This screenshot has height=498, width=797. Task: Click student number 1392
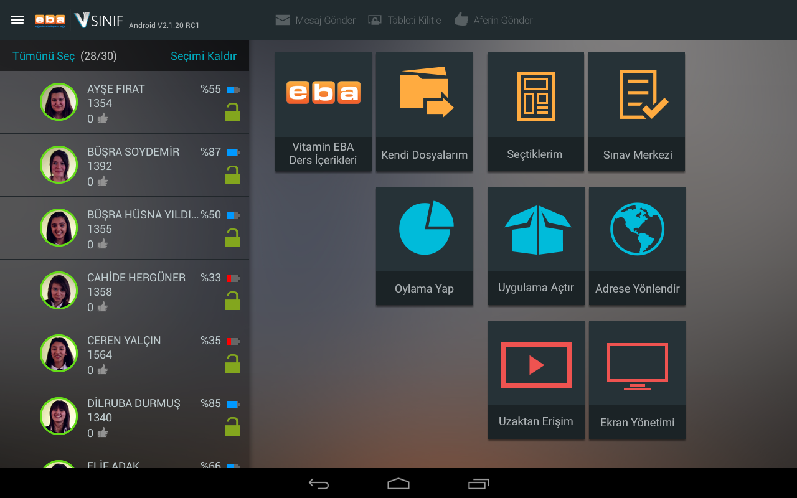[x=100, y=166]
